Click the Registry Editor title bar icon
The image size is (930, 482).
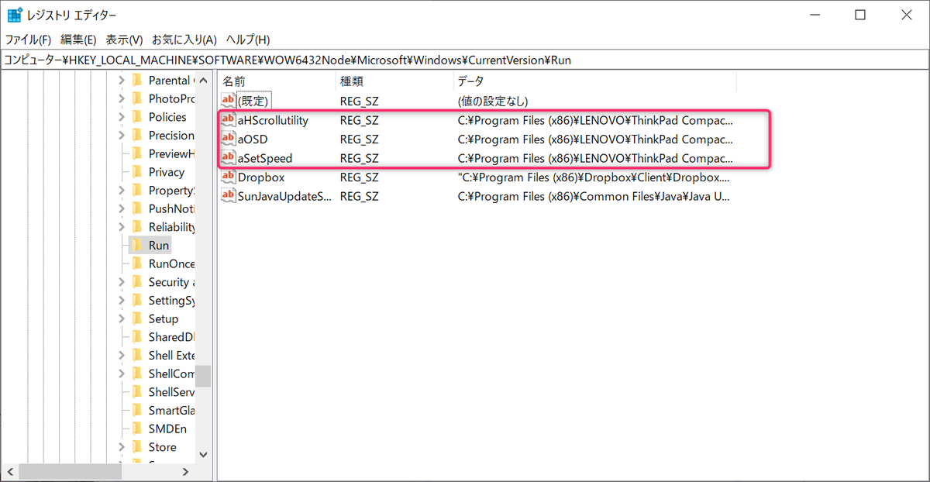[14, 15]
